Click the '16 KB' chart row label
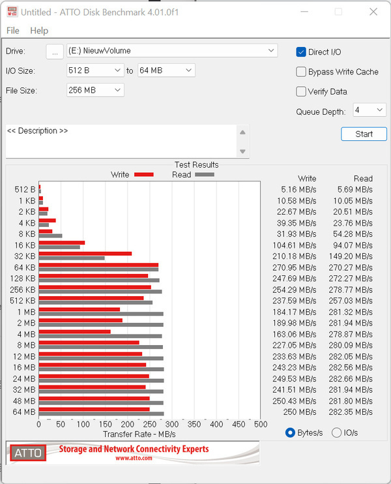This screenshot has height=484, width=391. pyautogui.click(x=25, y=245)
